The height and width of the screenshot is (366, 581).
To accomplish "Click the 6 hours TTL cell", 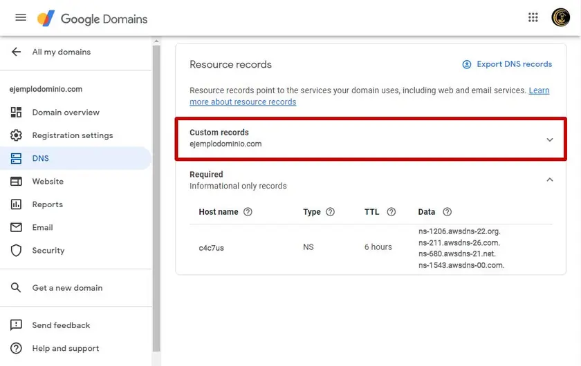I will click(x=378, y=247).
